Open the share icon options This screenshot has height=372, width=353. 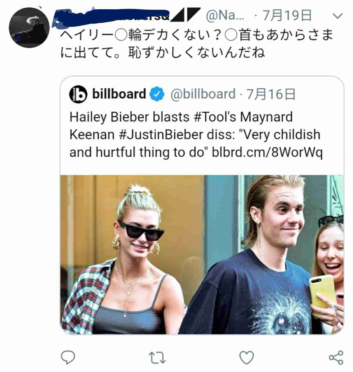pyautogui.click(x=336, y=357)
